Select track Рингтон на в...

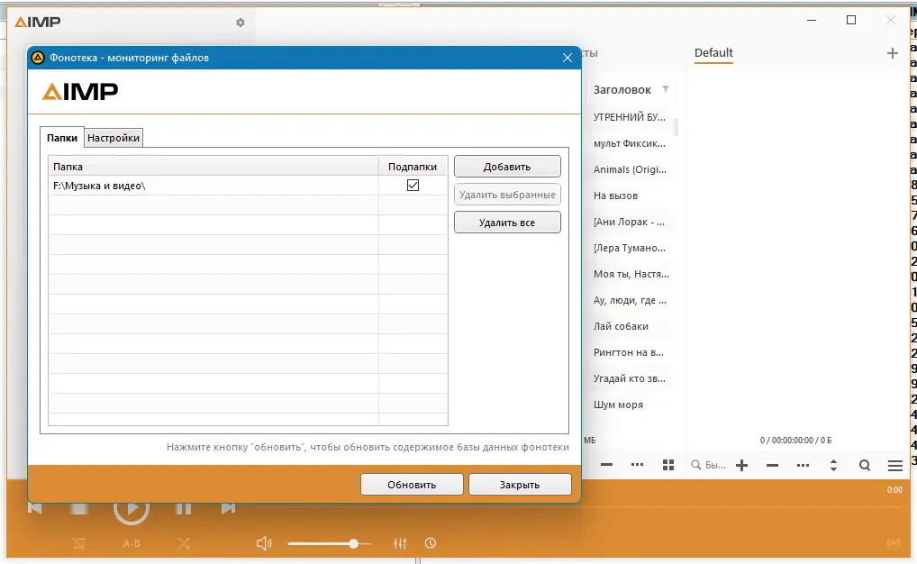630,352
